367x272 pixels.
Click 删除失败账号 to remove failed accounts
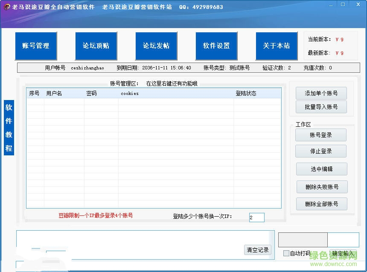[322, 187]
